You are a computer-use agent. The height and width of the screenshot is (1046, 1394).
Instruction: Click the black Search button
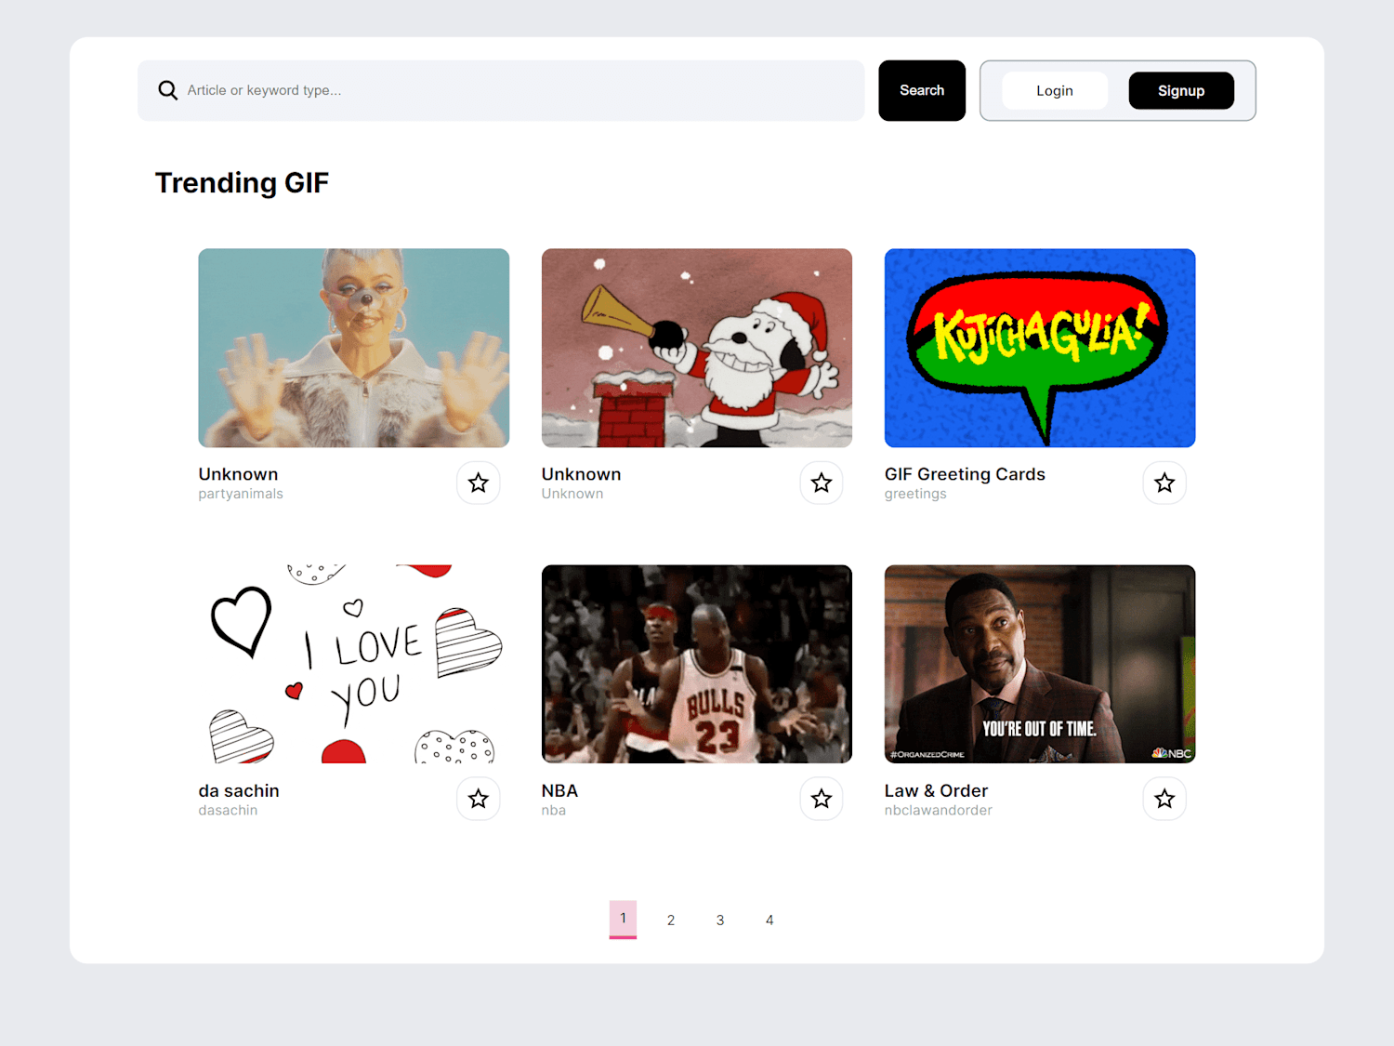click(922, 90)
